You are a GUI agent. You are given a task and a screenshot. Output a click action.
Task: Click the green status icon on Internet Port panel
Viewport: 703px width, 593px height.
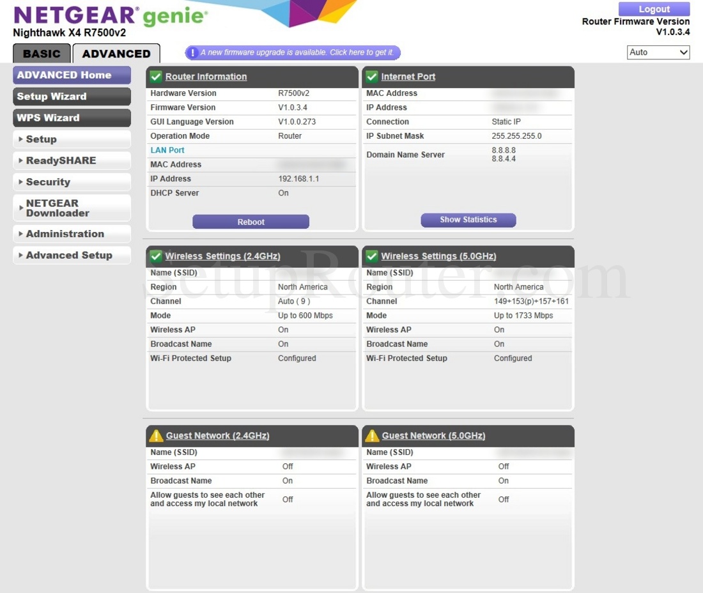(371, 76)
